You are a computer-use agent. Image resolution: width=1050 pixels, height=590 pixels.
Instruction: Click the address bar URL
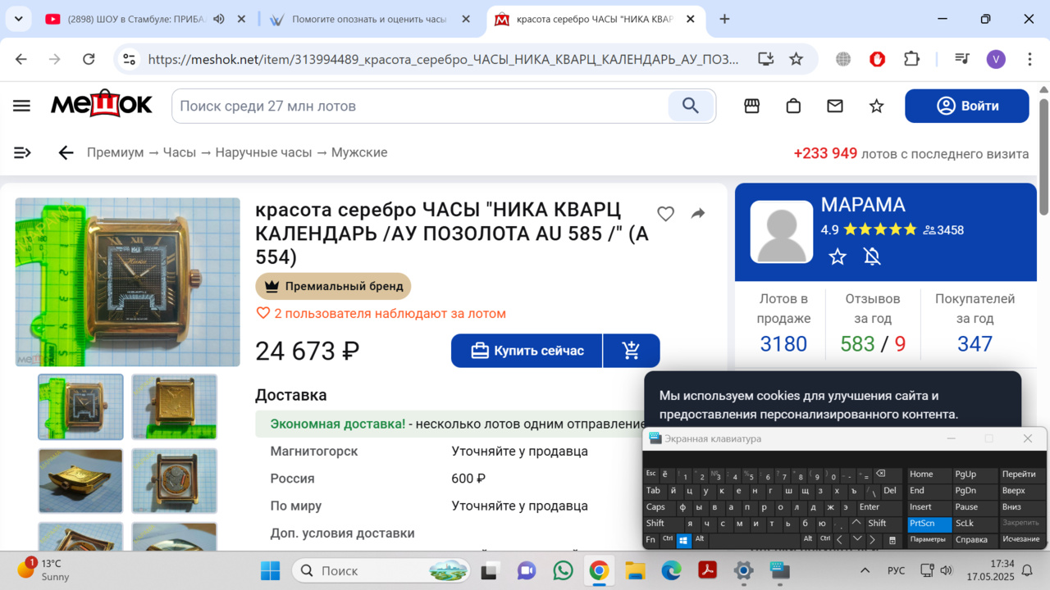[x=443, y=59]
